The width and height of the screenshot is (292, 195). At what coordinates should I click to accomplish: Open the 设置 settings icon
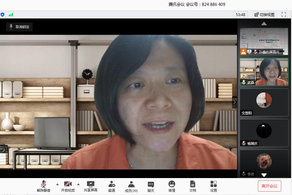pos(214,186)
